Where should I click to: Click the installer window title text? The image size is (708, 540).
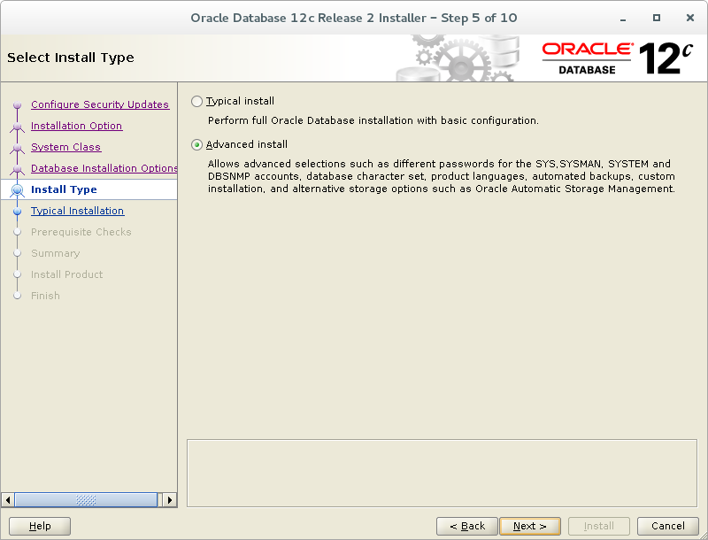tap(354, 18)
